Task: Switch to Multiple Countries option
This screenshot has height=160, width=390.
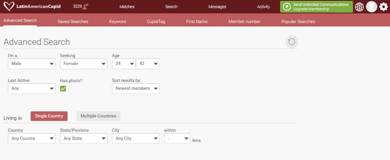Action: (98, 116)
